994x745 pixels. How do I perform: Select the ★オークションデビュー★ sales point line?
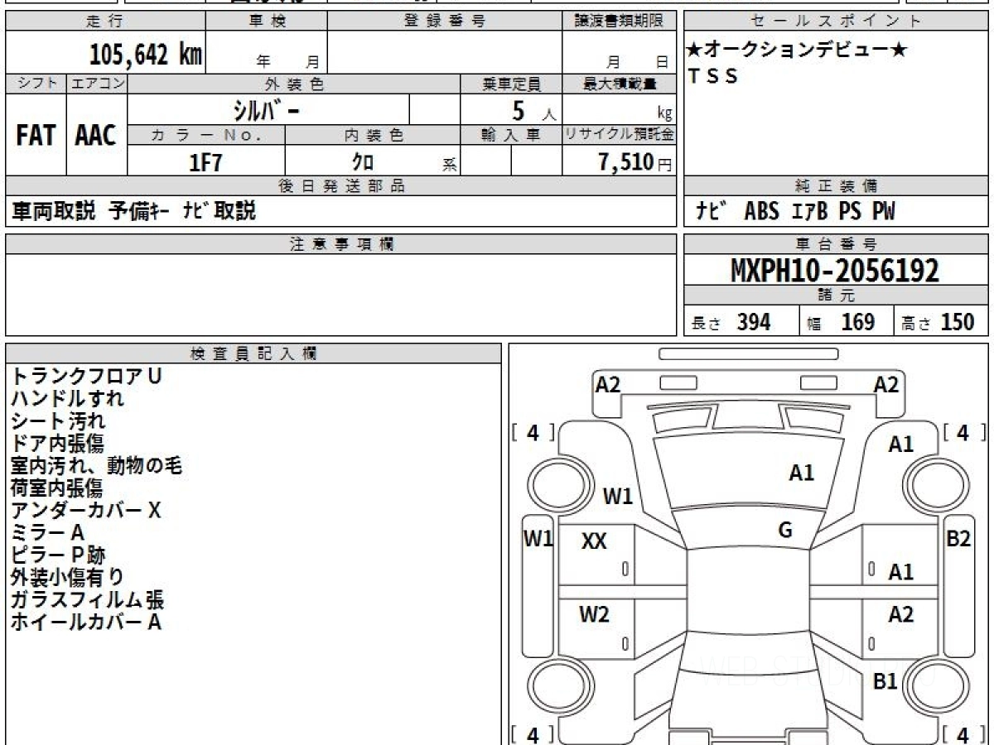797,50
